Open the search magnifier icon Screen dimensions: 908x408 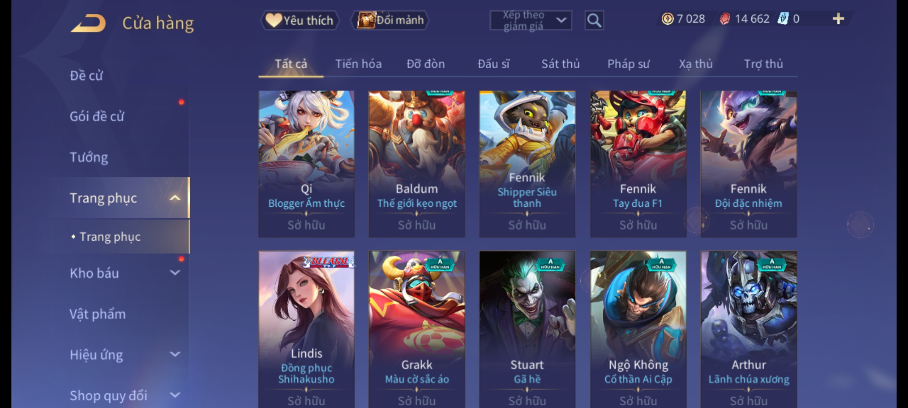594,20
